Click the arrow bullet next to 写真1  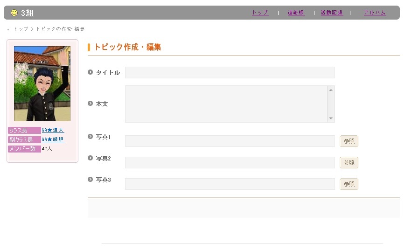point(91,136)
